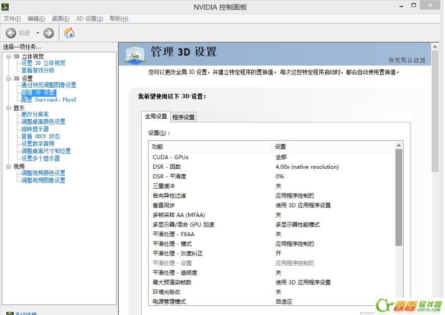Image resolution: width=445 pixels, height=315 pixels.
Task: Select 多显示器/混合 GPU 加速 row
Action: pyautogui.click(x=272, y=225)
